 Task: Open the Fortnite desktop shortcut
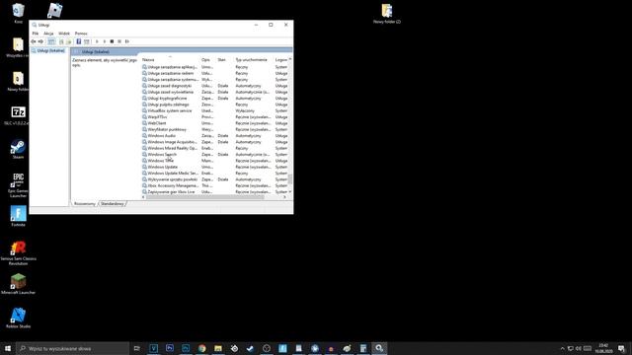[x=18, y=216]
